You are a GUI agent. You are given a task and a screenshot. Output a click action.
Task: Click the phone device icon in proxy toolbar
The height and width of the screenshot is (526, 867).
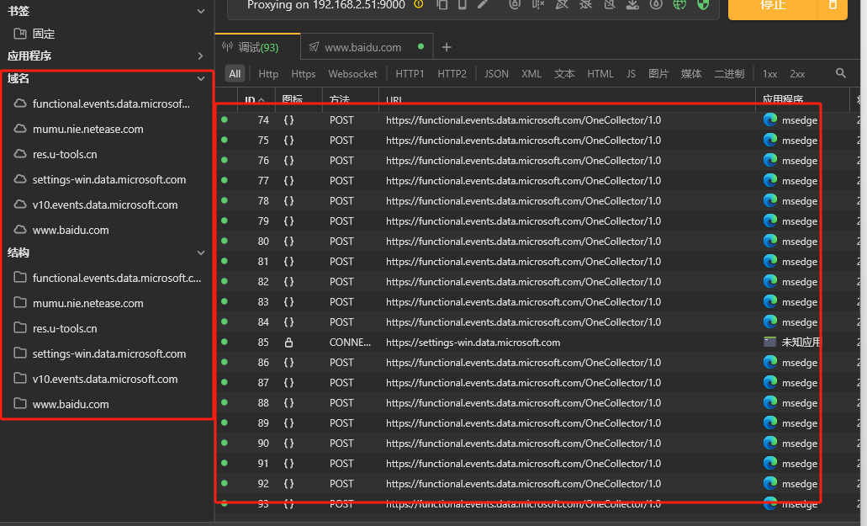click(463, 4)
